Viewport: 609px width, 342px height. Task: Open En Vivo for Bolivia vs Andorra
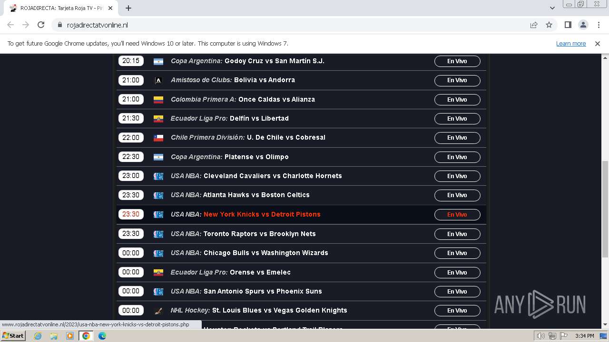(x=457, y=80)
